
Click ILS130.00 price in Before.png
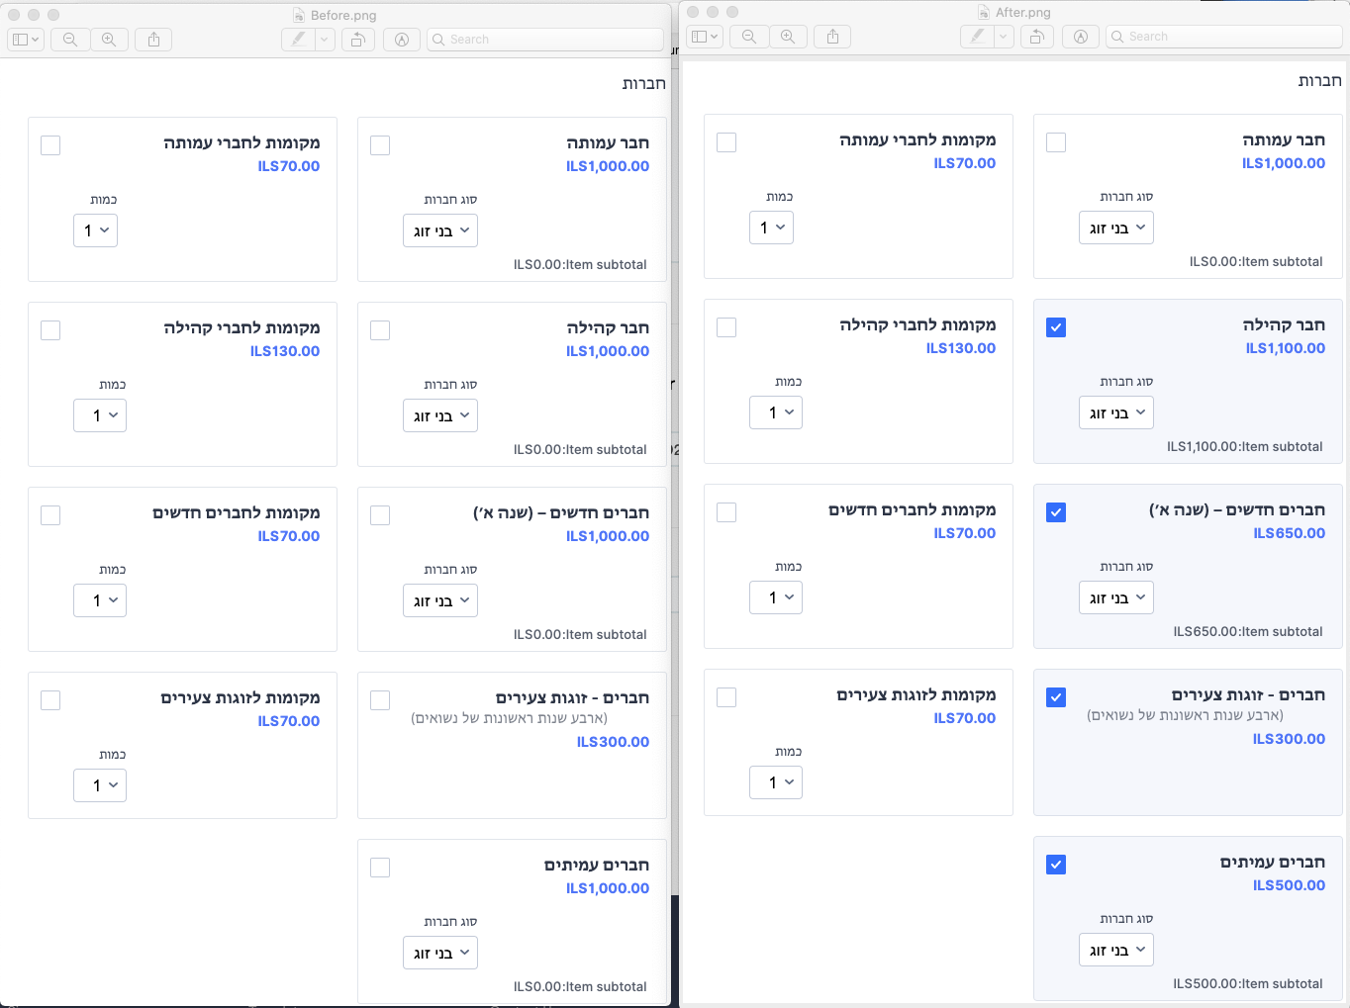click(285, 351)
